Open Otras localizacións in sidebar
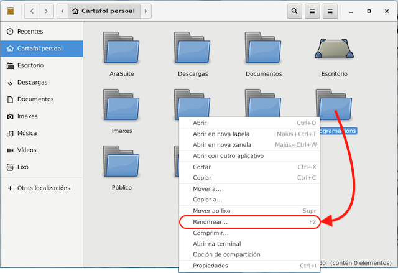This screenshot has height=273, width=398. [x=43, y=188]
